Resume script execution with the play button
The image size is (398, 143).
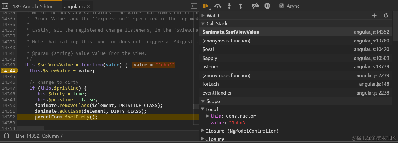click(205, 6)
